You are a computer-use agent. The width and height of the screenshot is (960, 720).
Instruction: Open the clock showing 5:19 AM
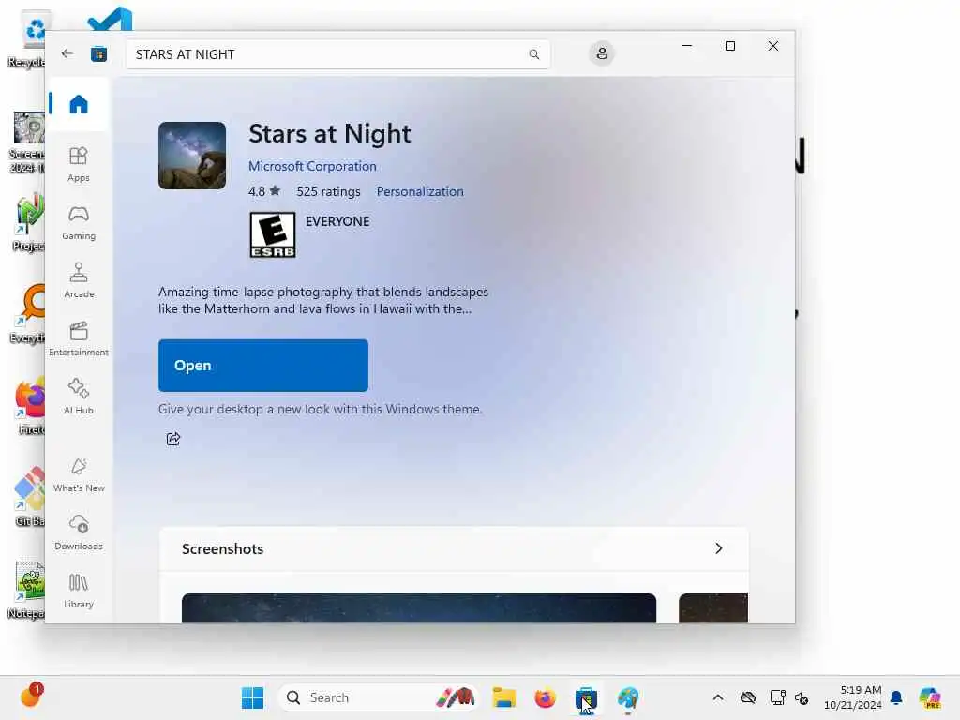click(x=852, y=697)
